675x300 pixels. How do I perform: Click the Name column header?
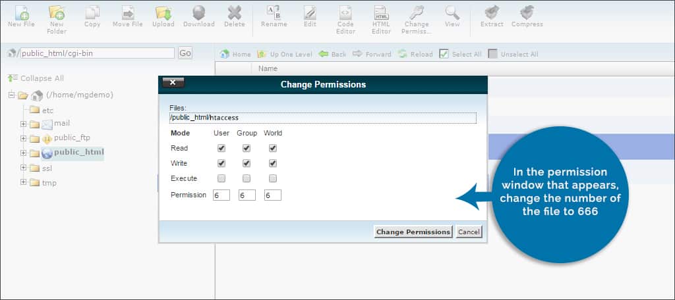tap(268, 68)
